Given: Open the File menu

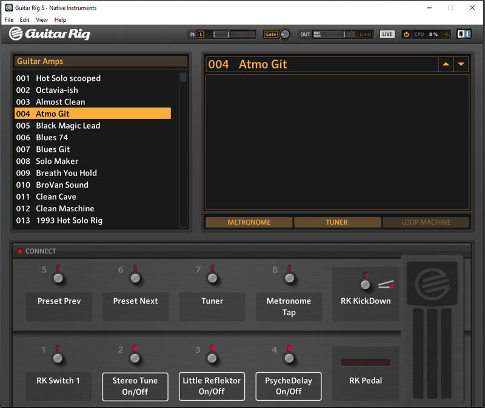Looking at the screenshot, I should pos(9,20).
